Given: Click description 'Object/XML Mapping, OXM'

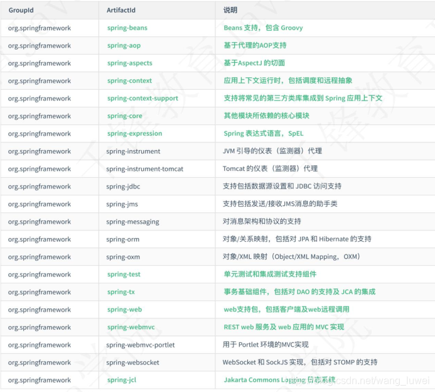Looking at the screenshot, I should click(x=291, y=257).
